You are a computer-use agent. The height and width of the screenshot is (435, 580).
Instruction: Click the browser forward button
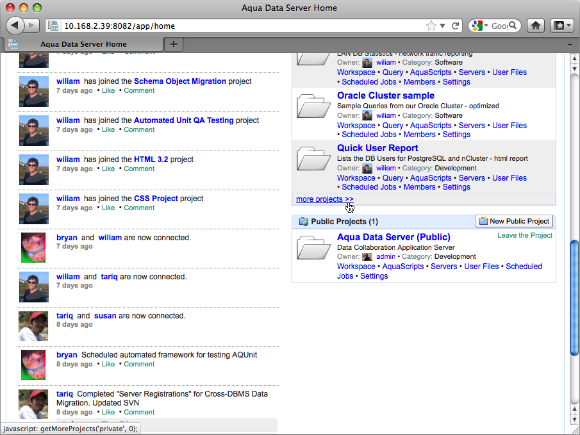[x=32, y=26]
